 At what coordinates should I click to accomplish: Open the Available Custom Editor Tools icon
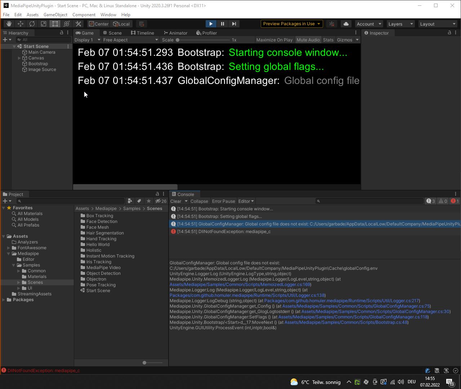coord(78,24)
